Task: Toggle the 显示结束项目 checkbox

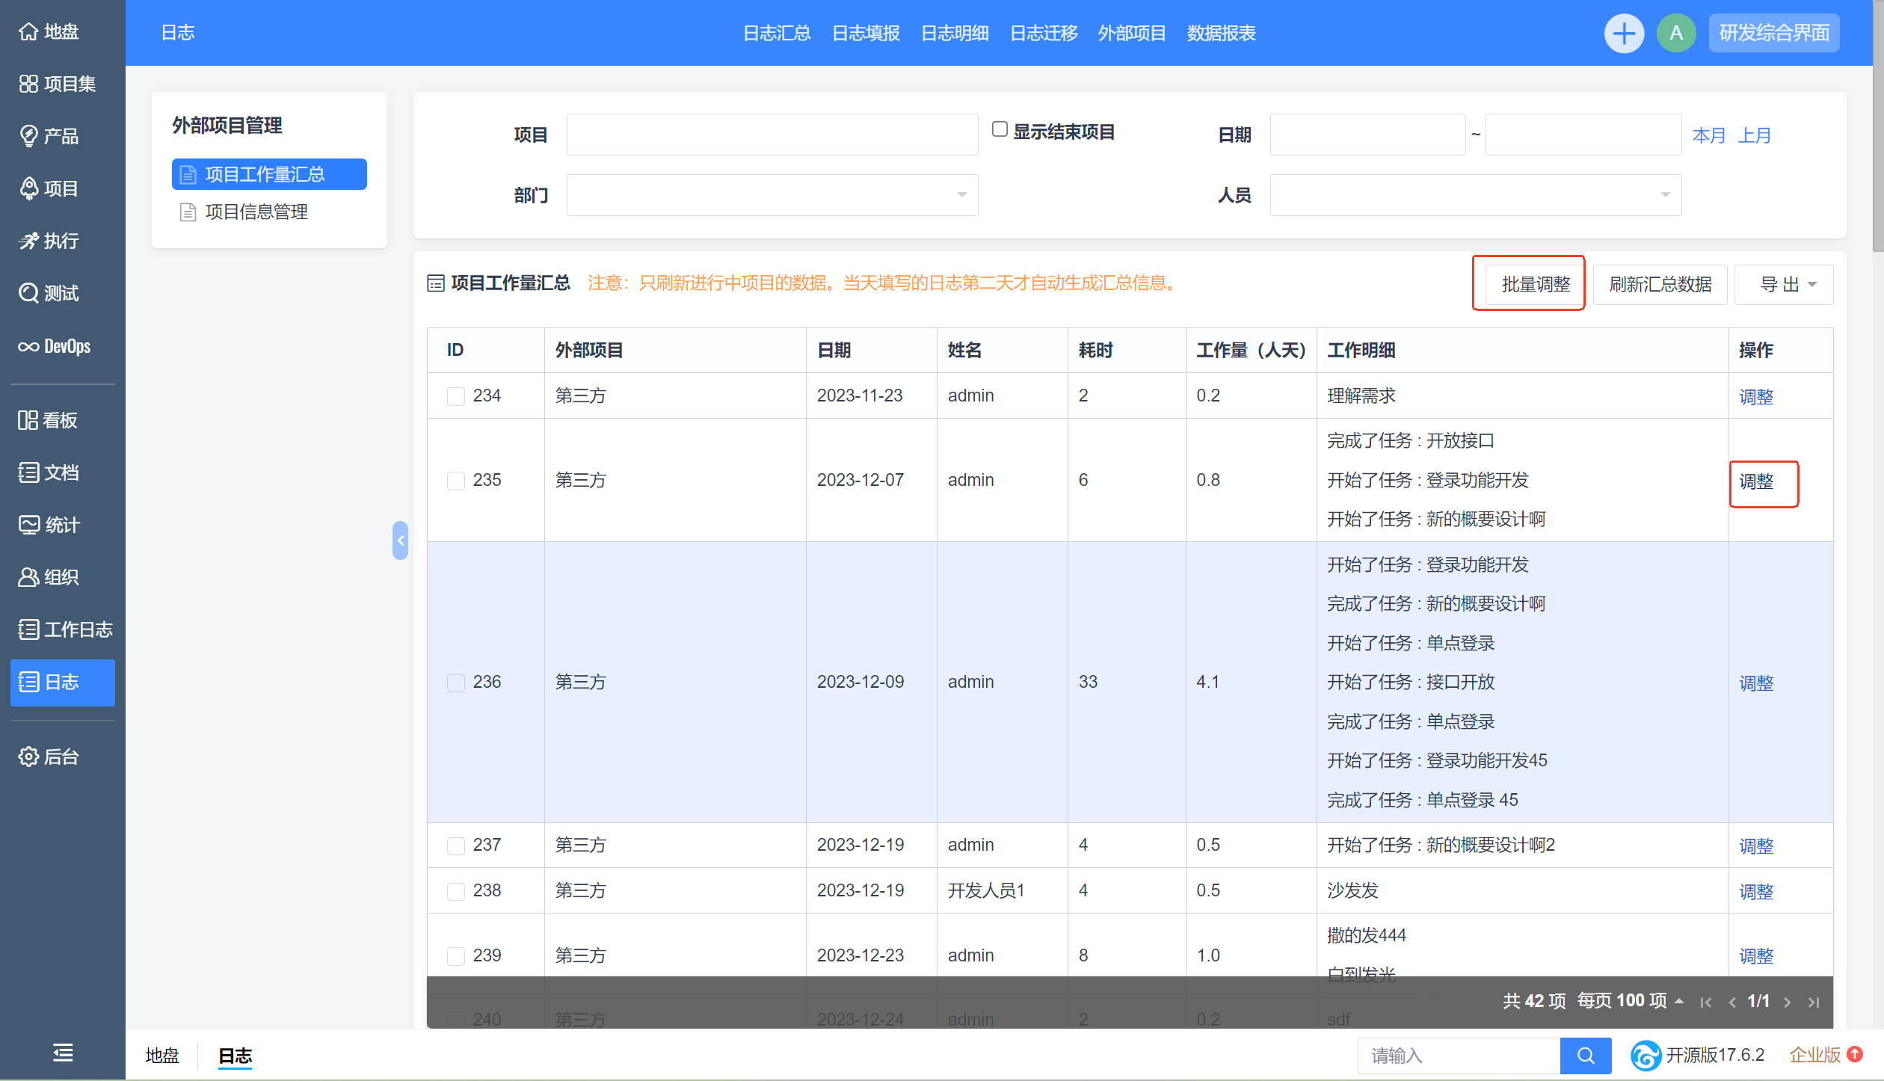Action: [1000, 130]
